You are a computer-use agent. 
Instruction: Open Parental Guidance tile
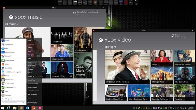click(x=162, y=93)
